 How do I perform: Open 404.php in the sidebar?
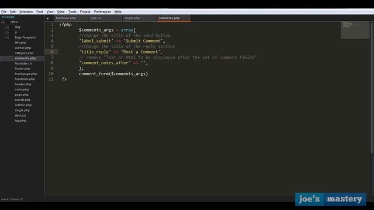(20, 43)
